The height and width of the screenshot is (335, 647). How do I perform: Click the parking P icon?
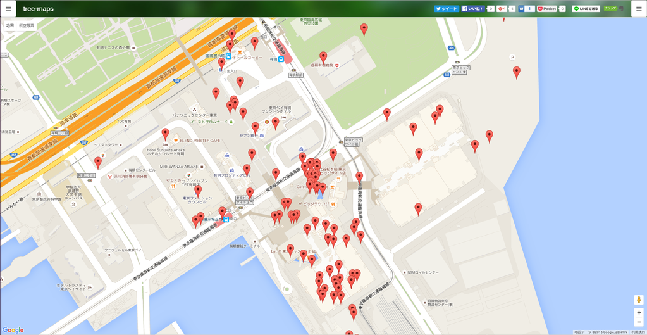pyautogui.click(x=512, y=58)
